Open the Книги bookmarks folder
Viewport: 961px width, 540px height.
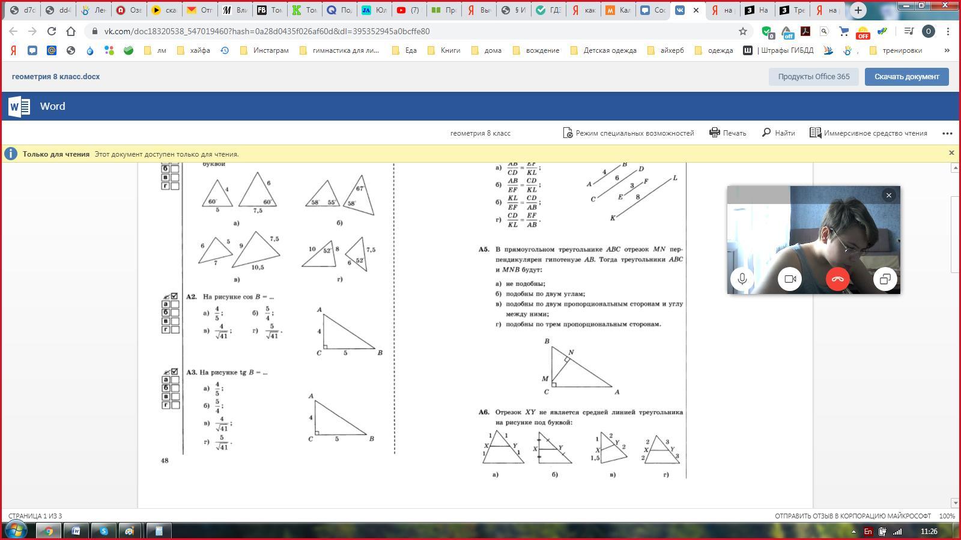point(444,50)
